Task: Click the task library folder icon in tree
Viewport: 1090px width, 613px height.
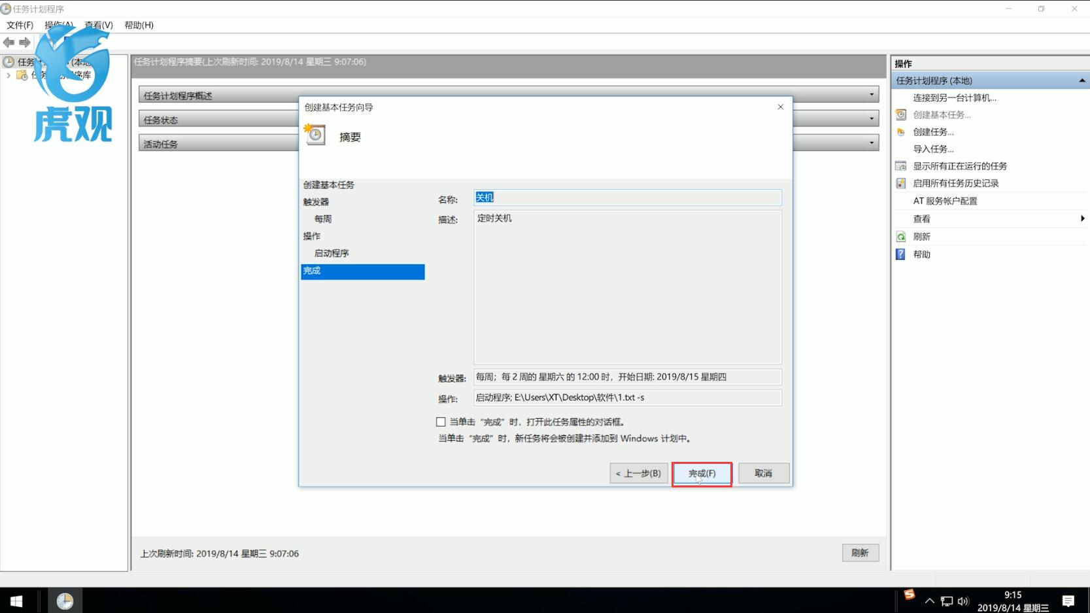Action: pyautogui.click(x=22, y=75)
